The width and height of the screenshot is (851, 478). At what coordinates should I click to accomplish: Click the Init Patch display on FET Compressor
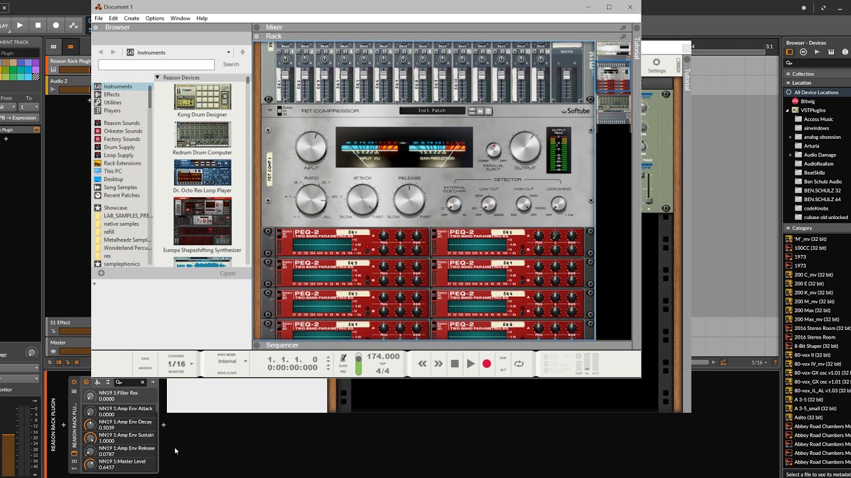pyautogui.click(x=432, y=111)
